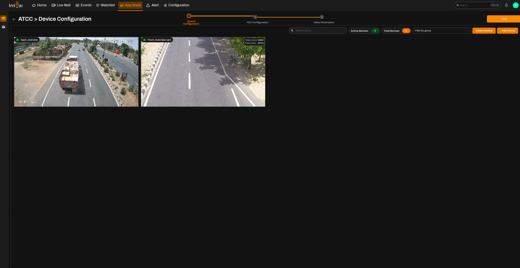Screen dimensions: 520x268
Task: Click the Ctrl+K shortcut badge
Action: pos(495,5)
